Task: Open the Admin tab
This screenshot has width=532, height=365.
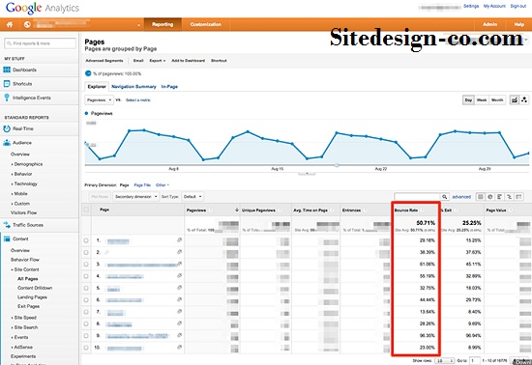Action: 490,24
